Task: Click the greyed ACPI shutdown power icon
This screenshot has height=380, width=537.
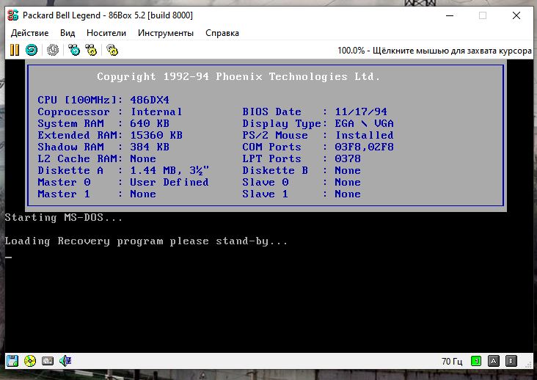Action: coord(53,50)
